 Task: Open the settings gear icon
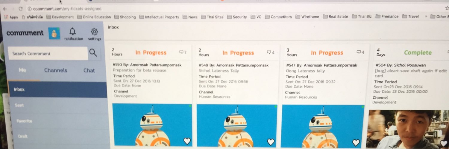pyautogui.click(x=94, y=32)
